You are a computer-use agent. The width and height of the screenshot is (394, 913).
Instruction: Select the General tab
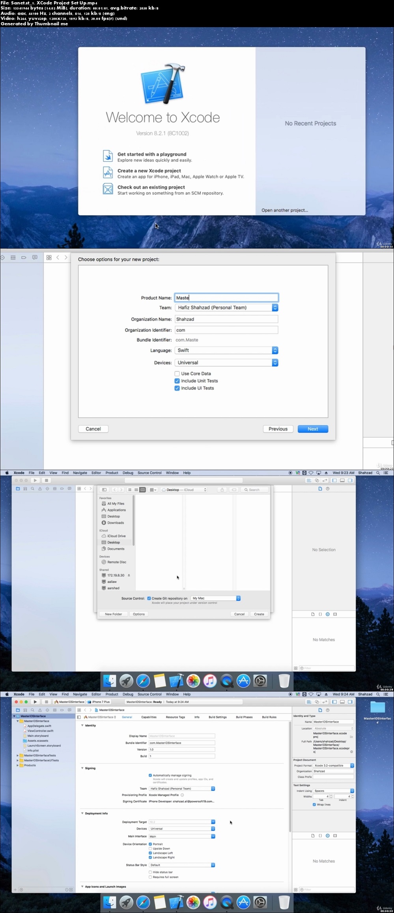pyautogui.click(x=127, y=717)
